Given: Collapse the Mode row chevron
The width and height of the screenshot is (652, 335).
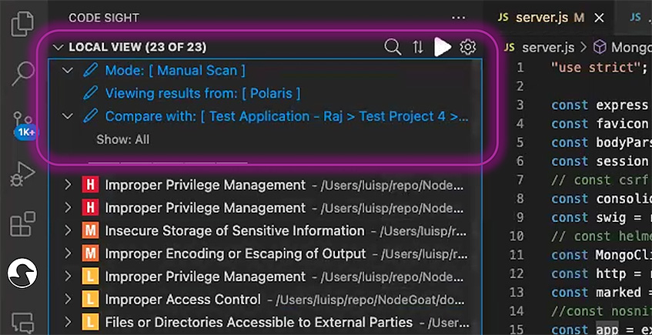Looking at the screenshot, I should pyautogui.click(x=68, y=70).
